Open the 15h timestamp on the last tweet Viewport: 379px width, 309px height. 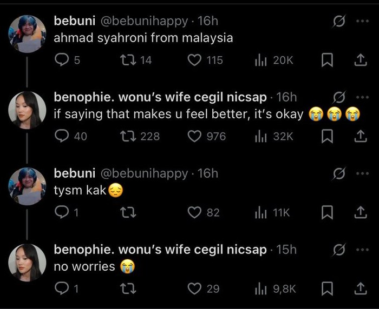pos(286,250)
